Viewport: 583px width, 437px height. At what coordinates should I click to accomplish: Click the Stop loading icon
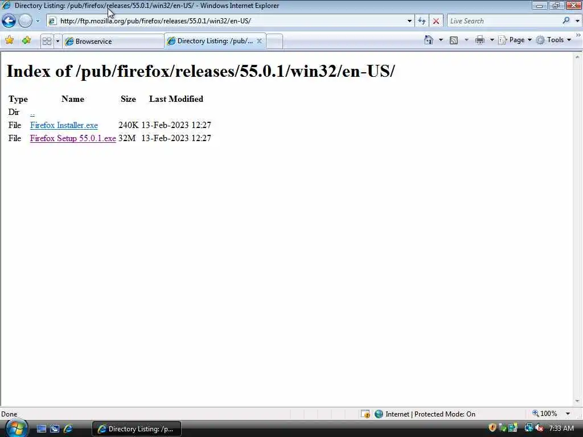[436, 21]
